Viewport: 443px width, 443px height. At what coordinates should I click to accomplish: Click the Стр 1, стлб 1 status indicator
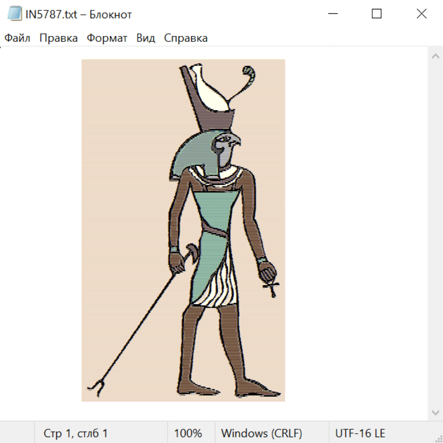pos(76,434)
